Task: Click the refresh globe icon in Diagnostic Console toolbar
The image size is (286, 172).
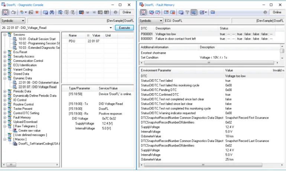Action: (22, 12)
